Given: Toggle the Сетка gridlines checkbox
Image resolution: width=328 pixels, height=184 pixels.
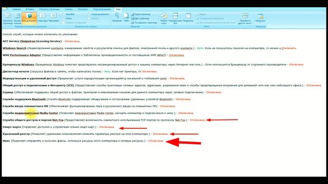Looking at the screenshot, I should [x=64, y=18].
